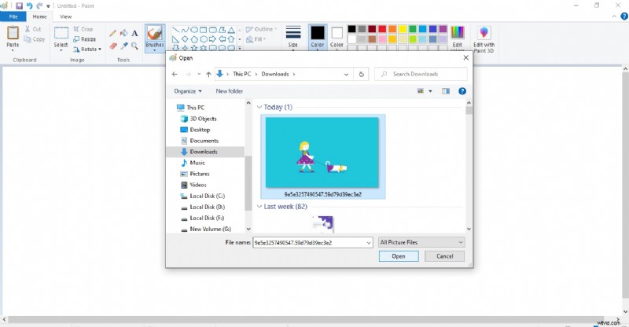Pick the yellow color in palette
The image size is (629, 327).
(403, 29)
